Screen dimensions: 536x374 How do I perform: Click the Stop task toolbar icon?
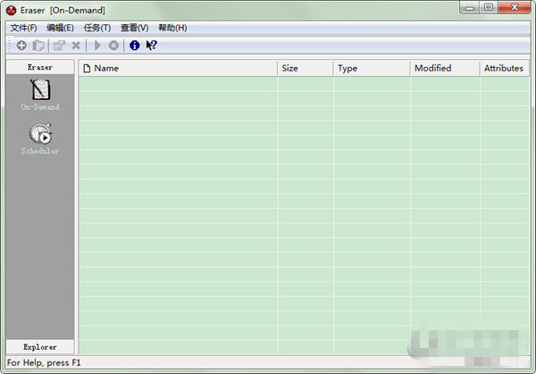(113, 45)
